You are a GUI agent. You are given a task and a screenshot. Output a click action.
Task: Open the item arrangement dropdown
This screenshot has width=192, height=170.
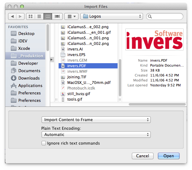[71, 16]
